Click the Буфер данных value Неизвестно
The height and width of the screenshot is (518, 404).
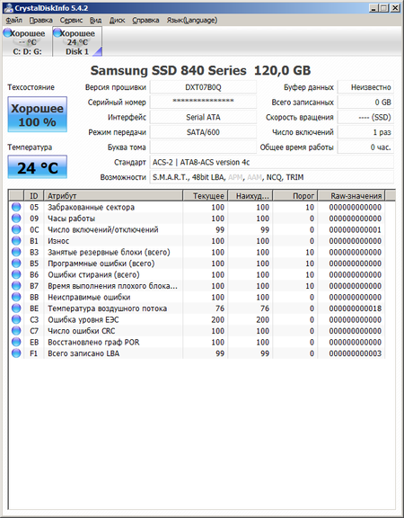point(365,87)
